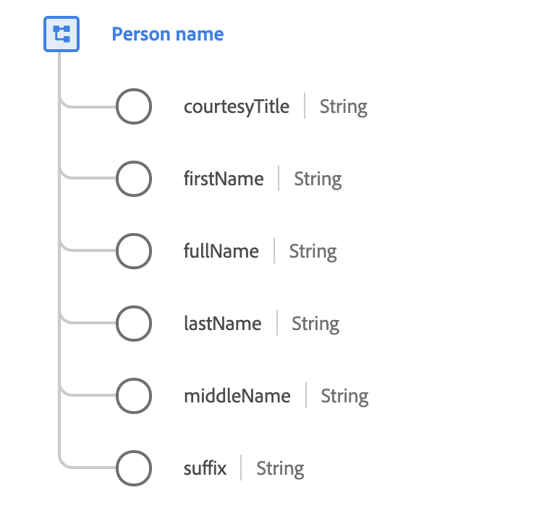
Task: Click the firstName field name
Action: click(x=224, y=180)
